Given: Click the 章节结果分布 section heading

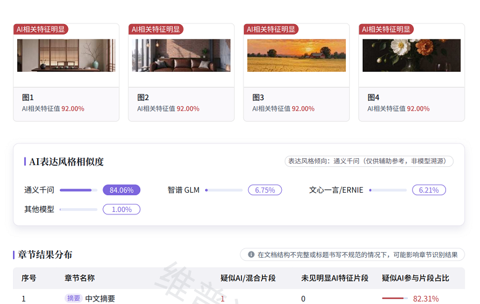Looking at the screenshot, I should point(45,255).
